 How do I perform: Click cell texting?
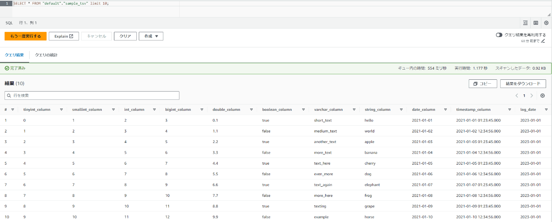(x=320, y=206)
